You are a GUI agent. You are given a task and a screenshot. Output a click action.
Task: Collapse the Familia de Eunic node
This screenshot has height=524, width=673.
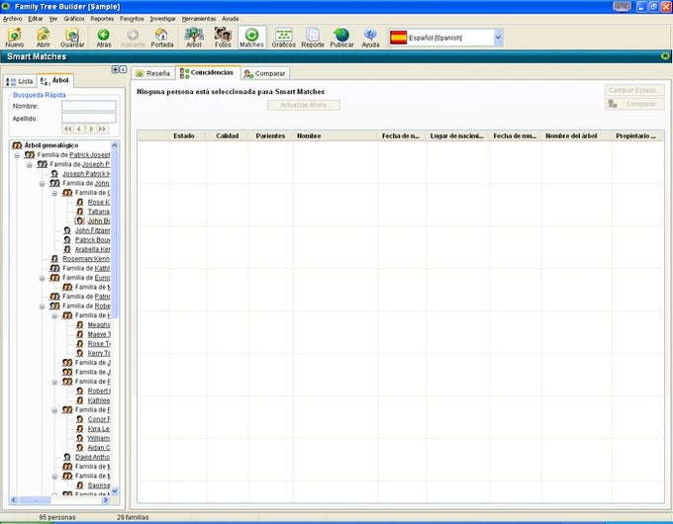(42, 278)
